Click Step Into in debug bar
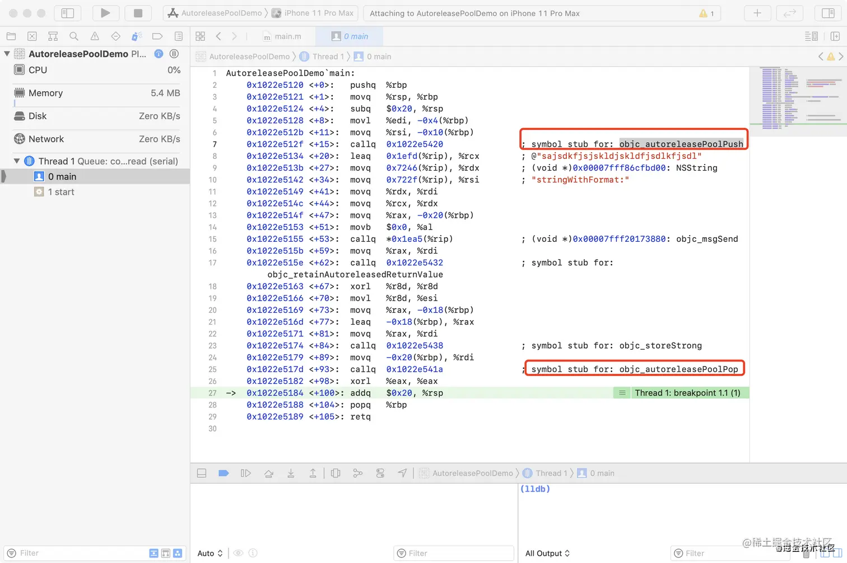The width and height of the screenshot is (847, 563). tap(291, 473)
